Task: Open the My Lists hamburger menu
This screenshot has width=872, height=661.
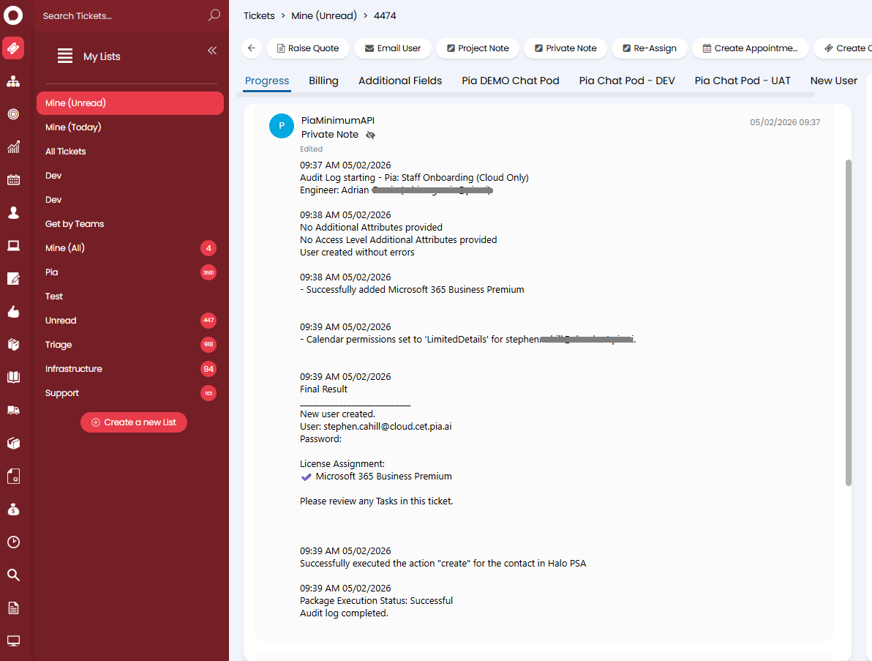Action: (x=65, y=56)
